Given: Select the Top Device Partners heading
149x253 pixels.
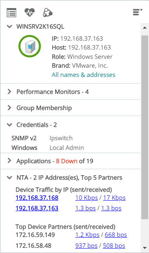Looking at the screenshot, I should 65,227.
